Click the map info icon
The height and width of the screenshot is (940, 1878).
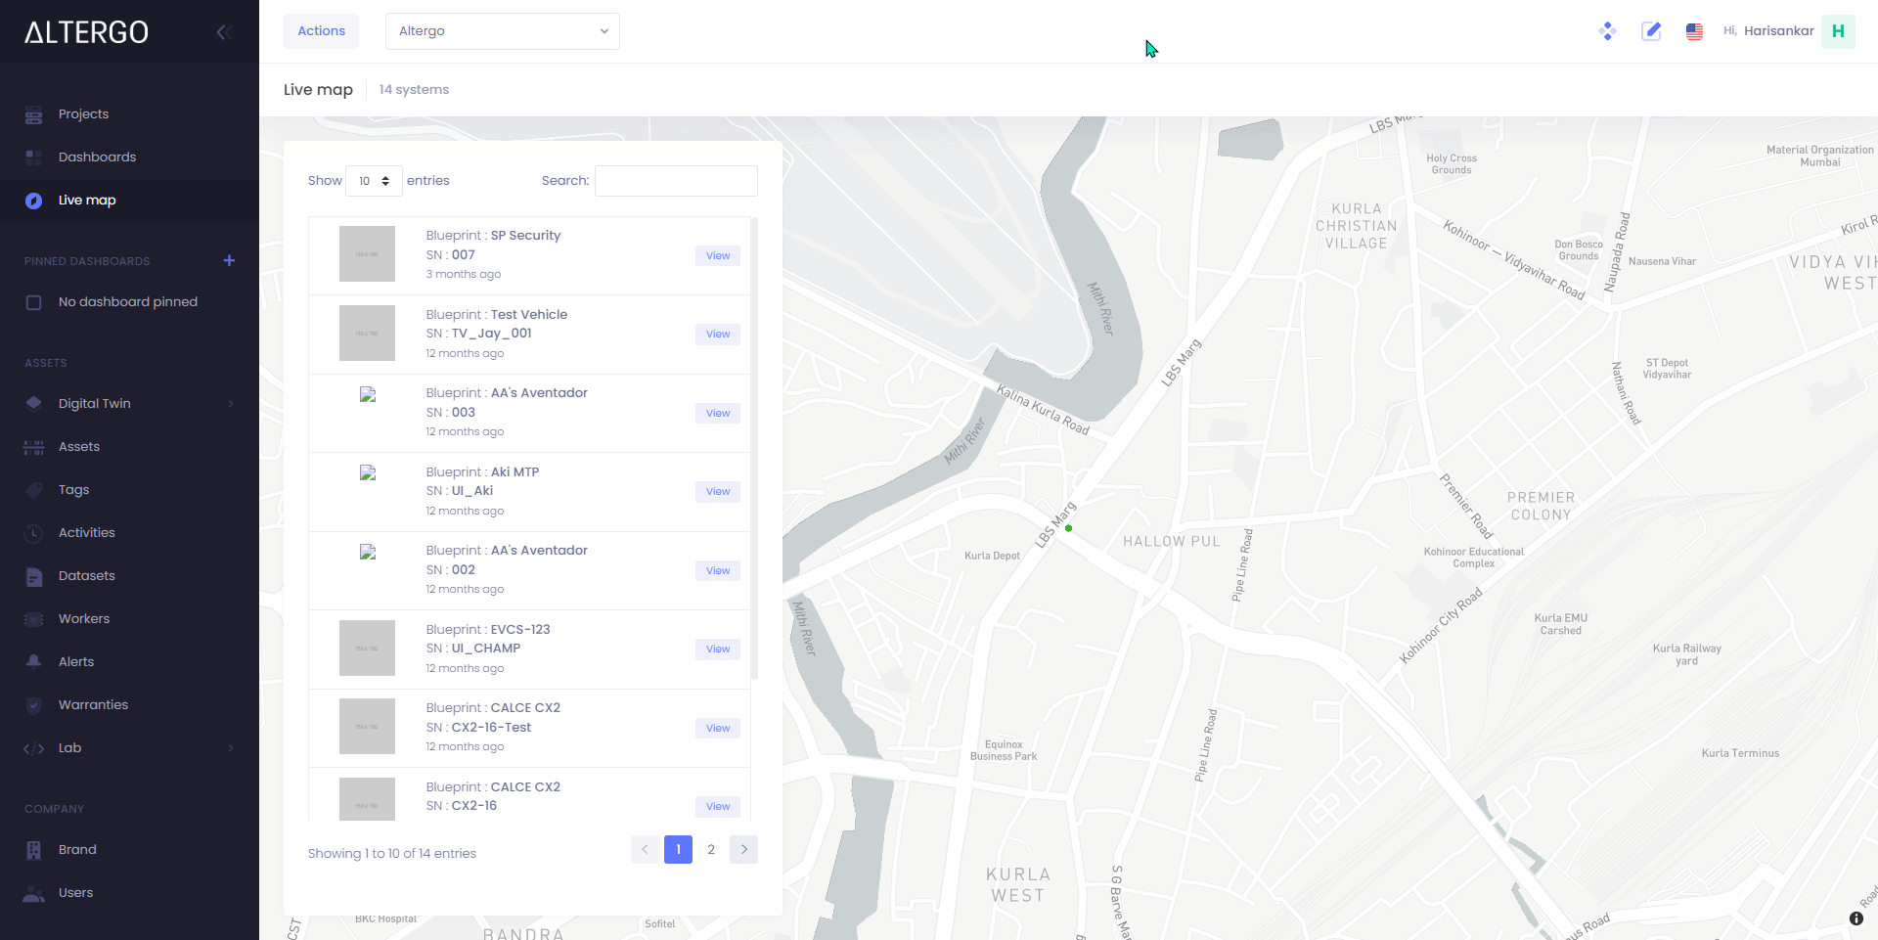1856,918
